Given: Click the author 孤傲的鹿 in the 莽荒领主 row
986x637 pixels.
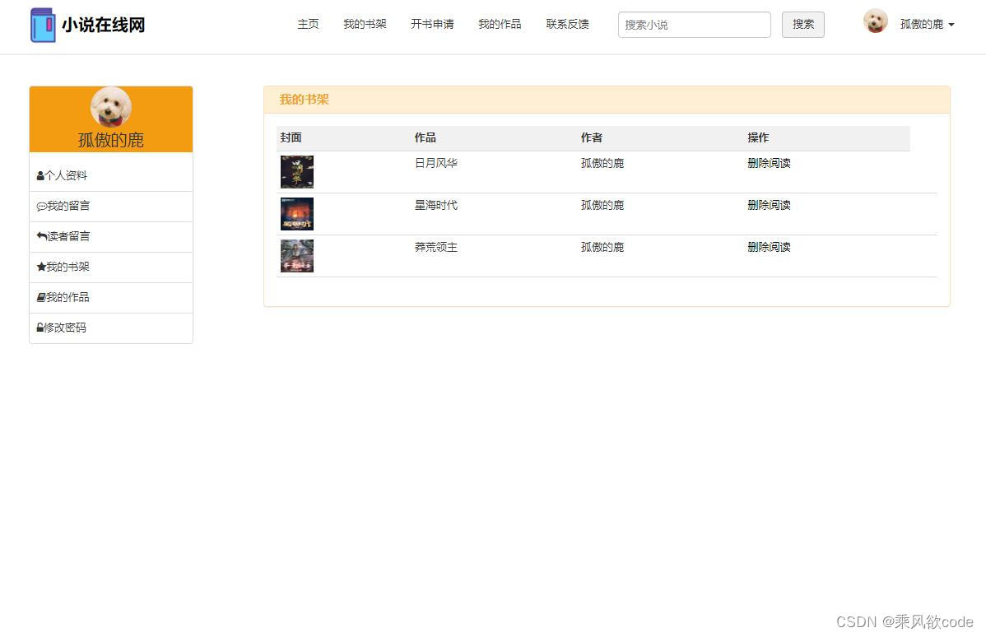Looking at the screenshot, I should [602, 248].
